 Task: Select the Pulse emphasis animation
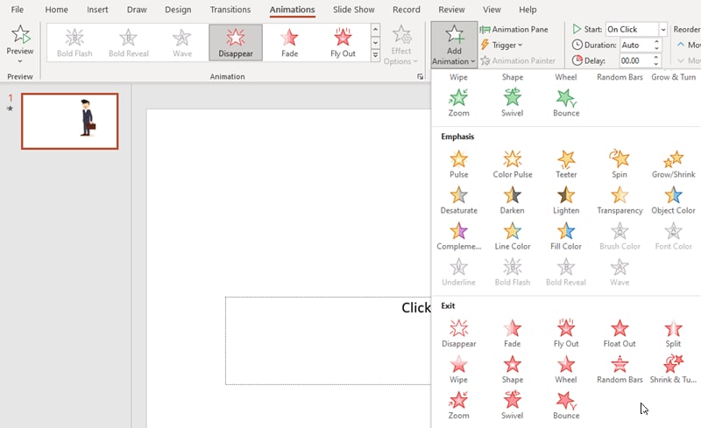point(458,164)
